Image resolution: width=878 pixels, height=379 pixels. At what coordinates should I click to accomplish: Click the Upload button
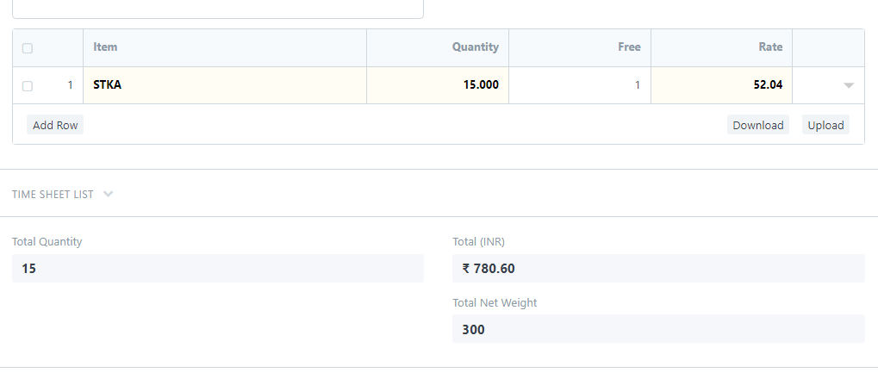coord(825,125)
